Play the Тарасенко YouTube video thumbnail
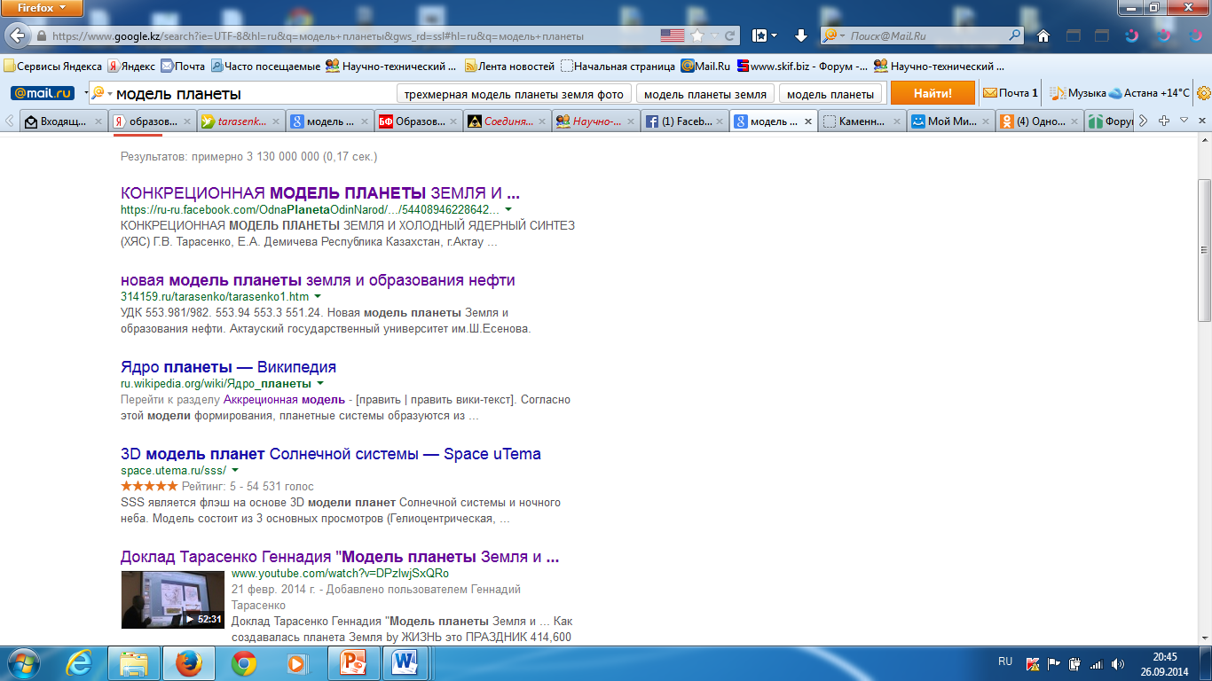The height and width of the screenshot is (681, 1212). click(173, 599)
